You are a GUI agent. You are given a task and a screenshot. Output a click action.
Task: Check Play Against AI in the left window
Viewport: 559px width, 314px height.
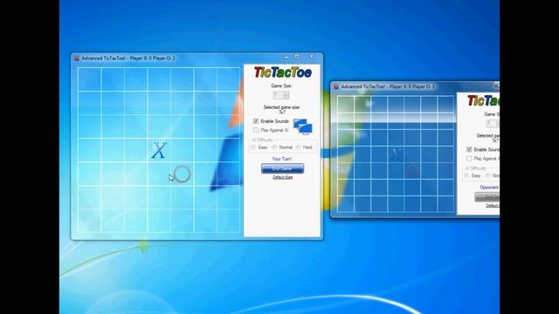(x=256, y=130)
